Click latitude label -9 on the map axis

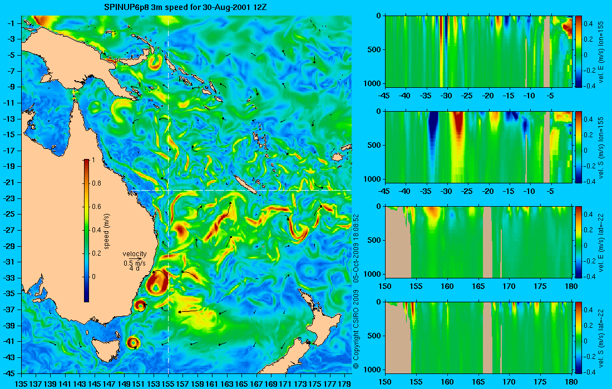11,87
